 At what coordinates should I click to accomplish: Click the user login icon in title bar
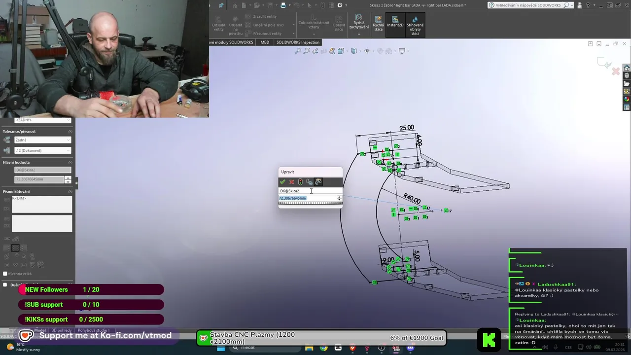coord(579,5)
